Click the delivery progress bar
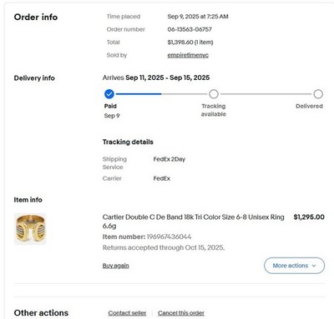The height and width of the screenshot is (319, 334). click(214, 94)
